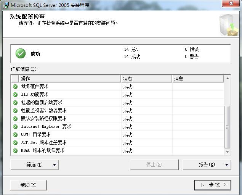Click green check icon beside 默认安装路径权限要求

15,119
